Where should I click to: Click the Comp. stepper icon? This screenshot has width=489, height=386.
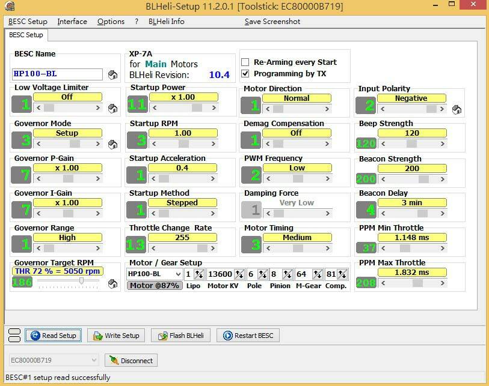342,274
